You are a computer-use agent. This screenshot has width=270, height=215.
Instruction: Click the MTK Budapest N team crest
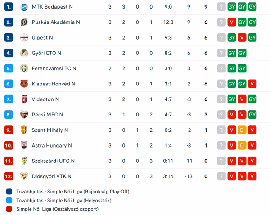(x=24, y=7)
